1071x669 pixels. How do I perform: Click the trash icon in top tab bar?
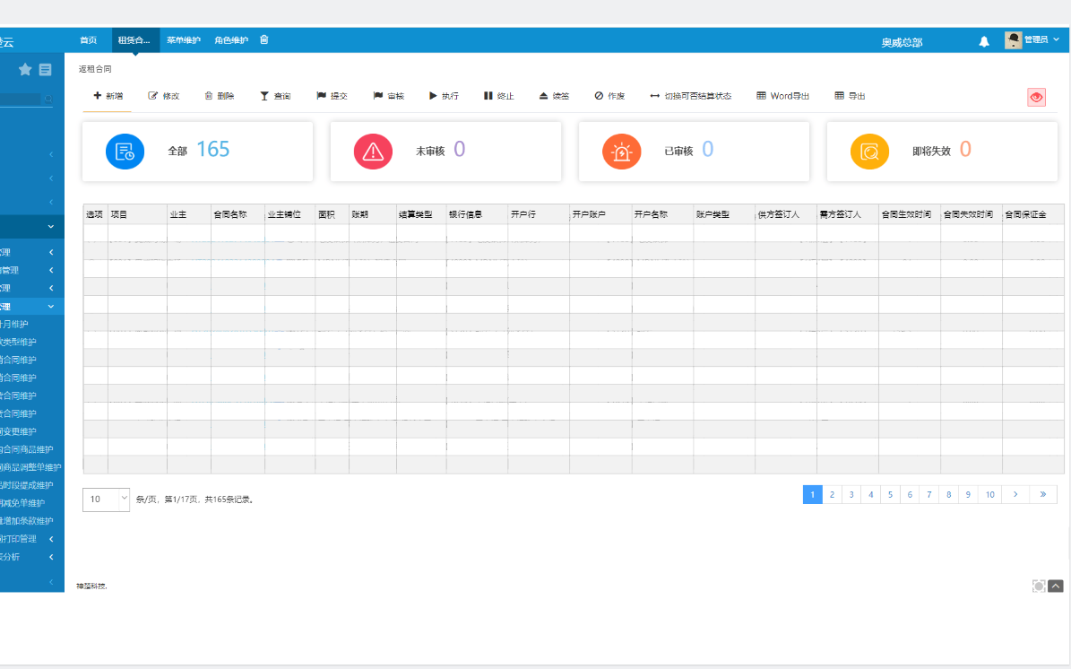[x=263, y=39]
